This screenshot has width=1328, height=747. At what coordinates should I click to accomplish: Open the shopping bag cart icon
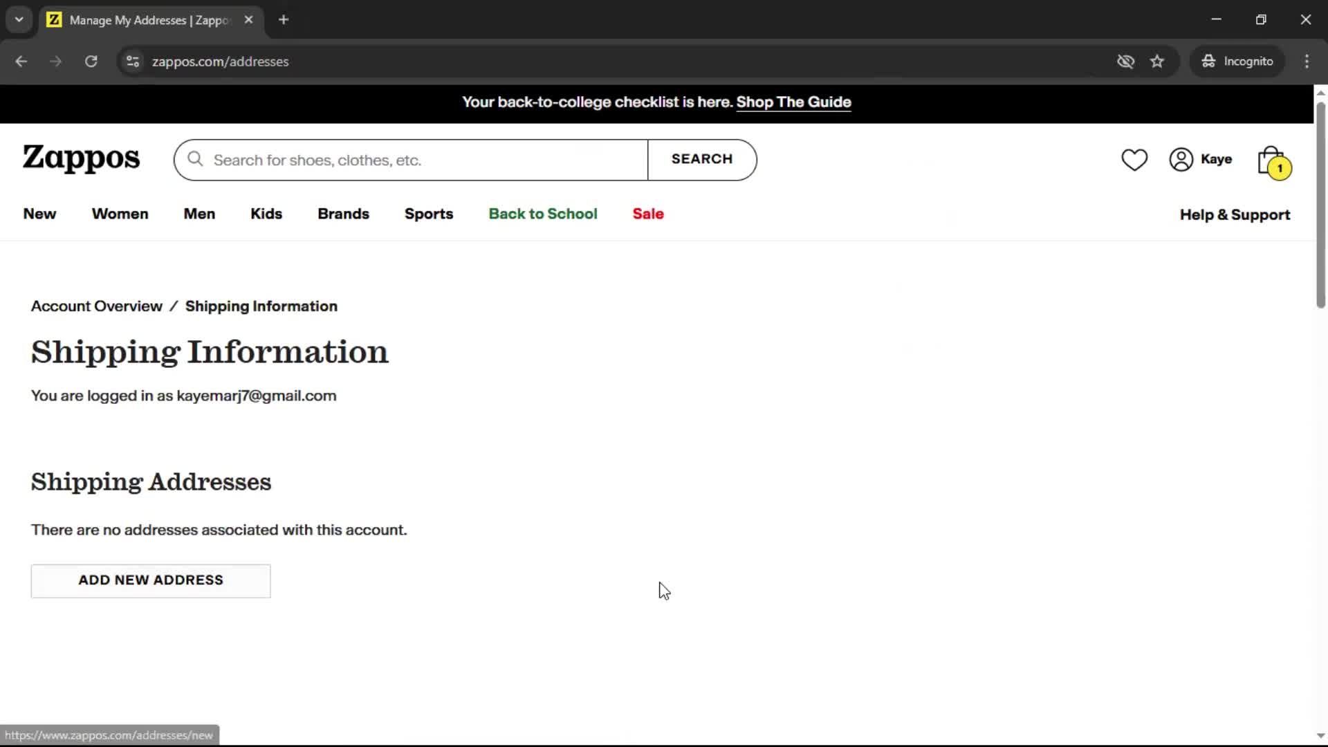pyautogui.click(x=1273, y=162)
